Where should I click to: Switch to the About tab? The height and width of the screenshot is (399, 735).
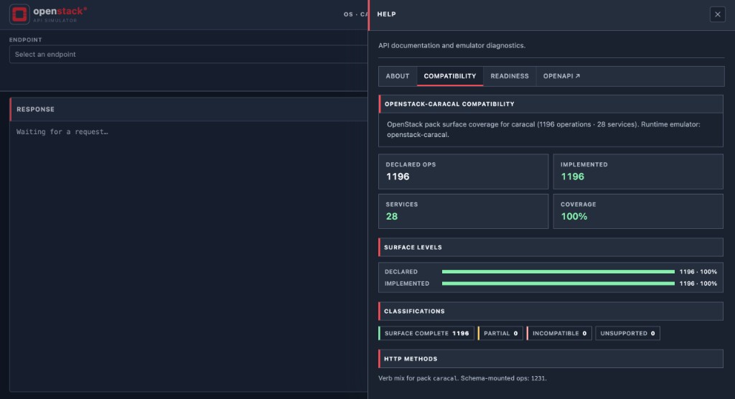398,76
